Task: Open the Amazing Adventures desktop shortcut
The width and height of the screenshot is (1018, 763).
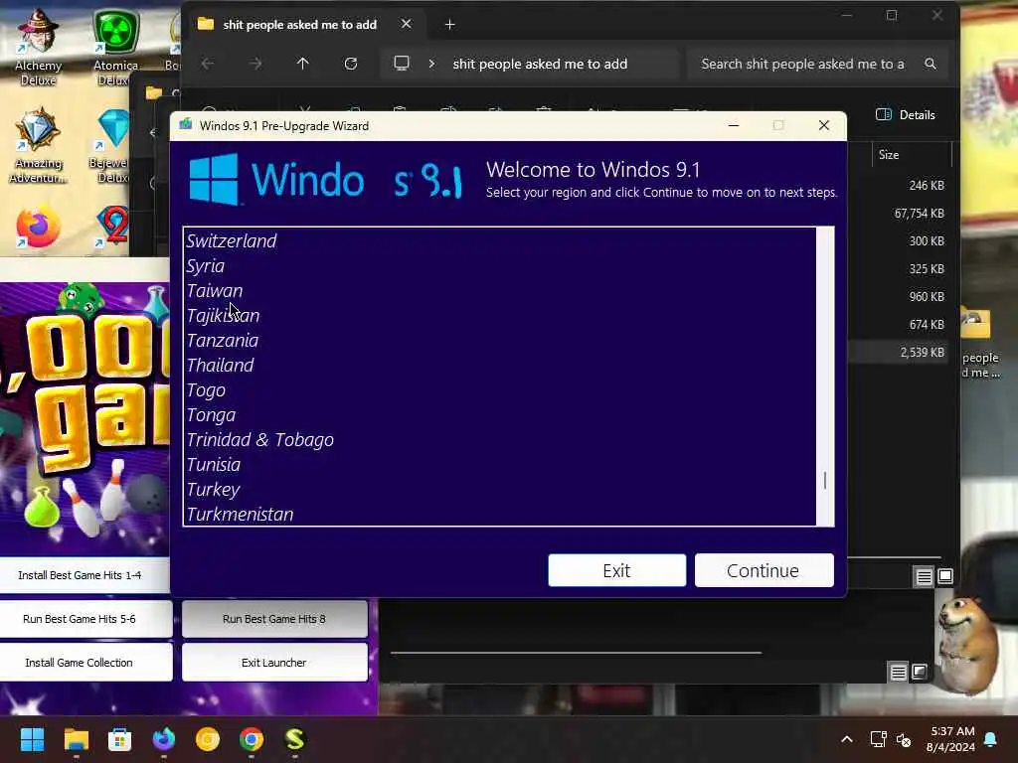Action: coord(39,146)
